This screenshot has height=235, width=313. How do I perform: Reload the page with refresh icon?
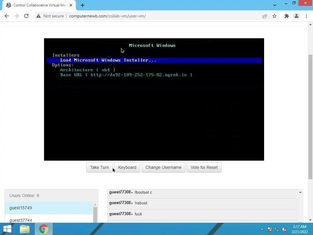[x=26, y=16]
